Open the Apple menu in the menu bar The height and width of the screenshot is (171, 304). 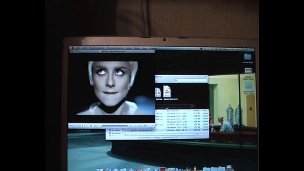point(73,48)
